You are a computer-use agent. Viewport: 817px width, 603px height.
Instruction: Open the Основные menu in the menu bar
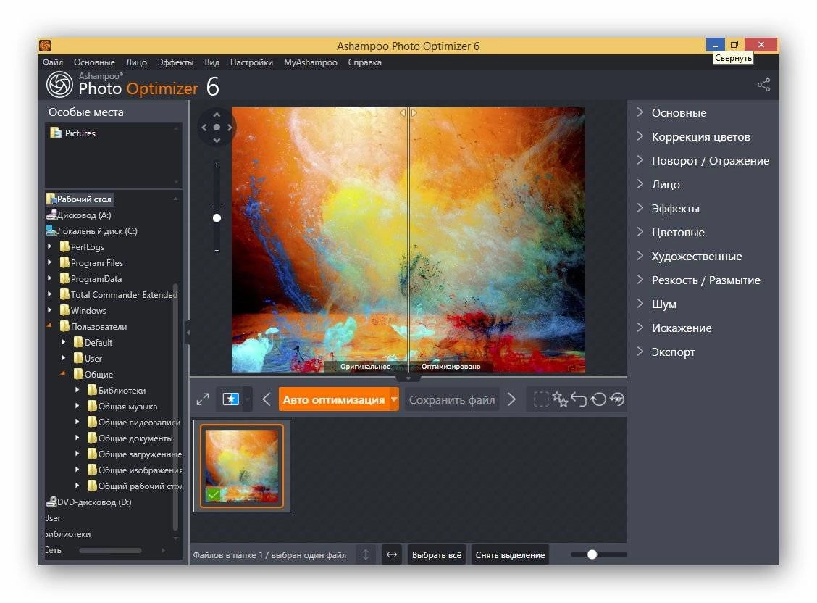tap(94, 62)
